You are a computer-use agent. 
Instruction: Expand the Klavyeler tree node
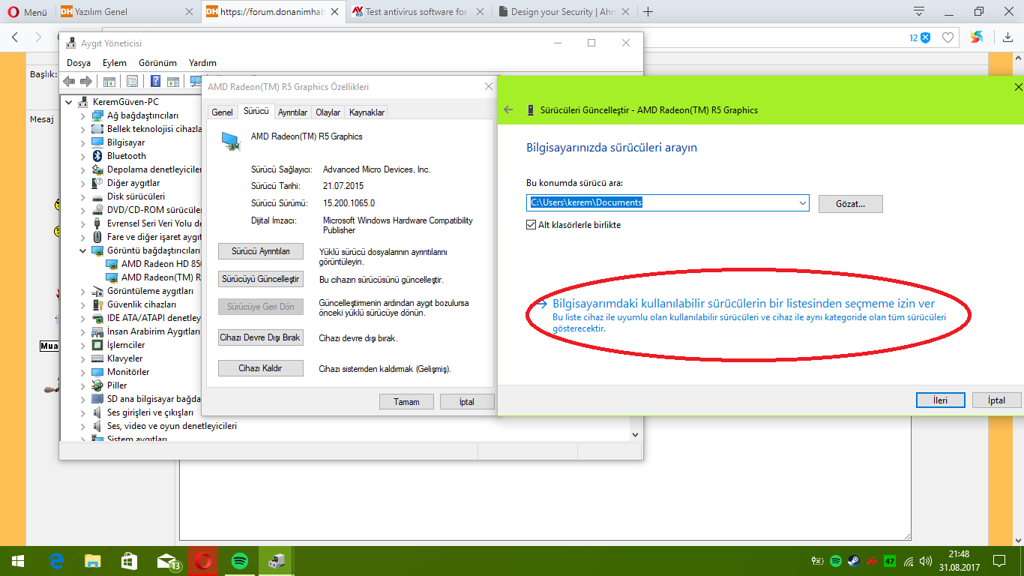tap(83, 358)
